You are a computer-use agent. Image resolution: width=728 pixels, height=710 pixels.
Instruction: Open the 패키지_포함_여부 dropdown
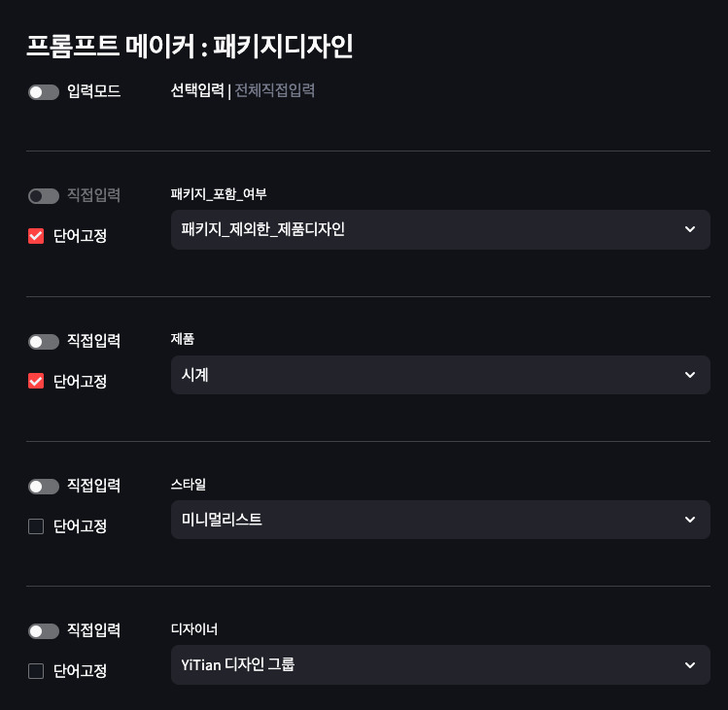click(x=440, y=229)
